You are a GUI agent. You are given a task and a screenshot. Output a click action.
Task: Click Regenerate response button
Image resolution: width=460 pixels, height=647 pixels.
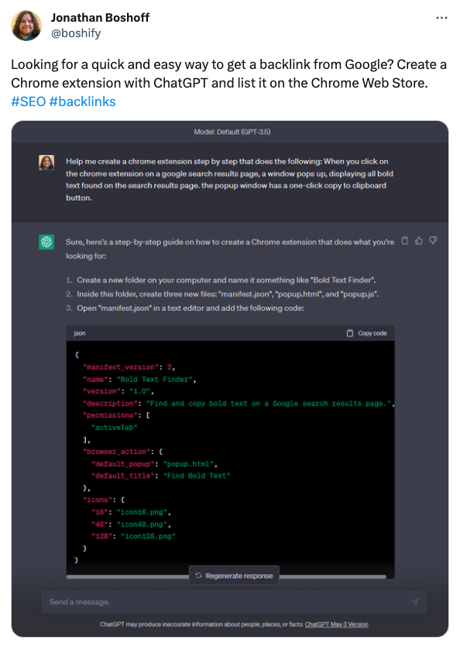(x=234, y=575)
